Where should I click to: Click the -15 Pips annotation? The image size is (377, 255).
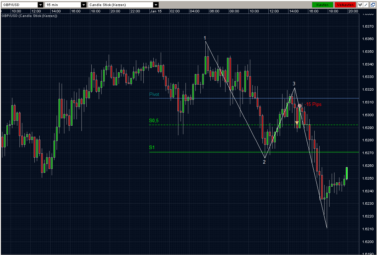[313, 104]
